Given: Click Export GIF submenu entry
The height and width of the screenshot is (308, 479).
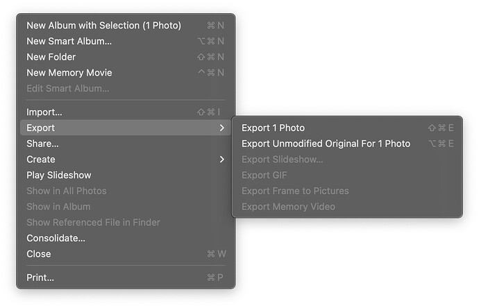Looking at the screenshot, I should point(264,176).
